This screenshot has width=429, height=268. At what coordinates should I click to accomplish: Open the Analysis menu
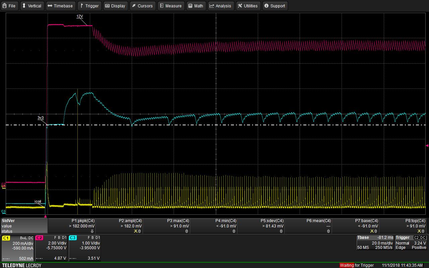221,6
